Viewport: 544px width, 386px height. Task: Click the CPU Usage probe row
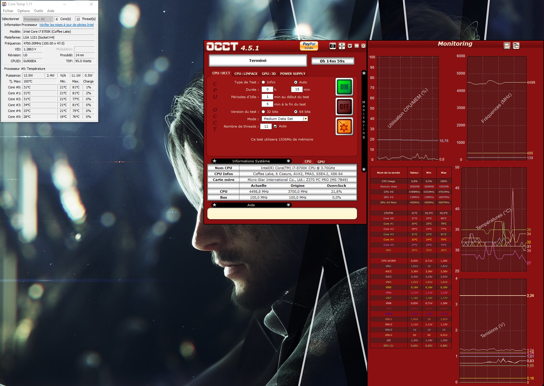pyautogui.click(x=411, y=181)
